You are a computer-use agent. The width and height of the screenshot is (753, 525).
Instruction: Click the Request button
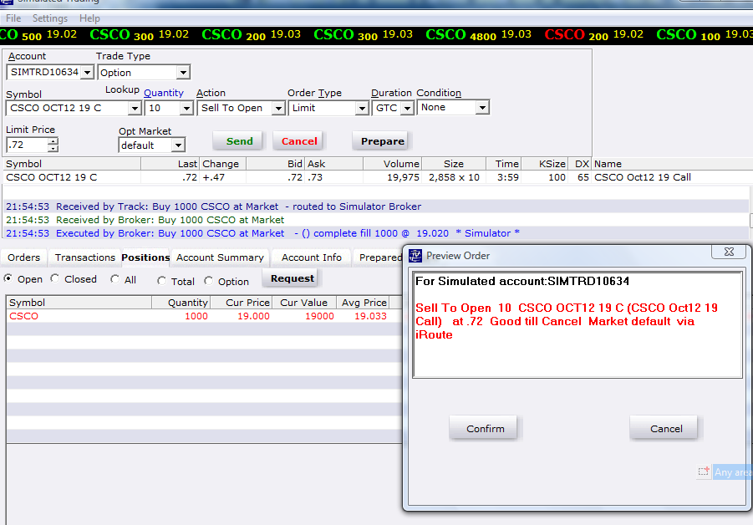(292, 278)
